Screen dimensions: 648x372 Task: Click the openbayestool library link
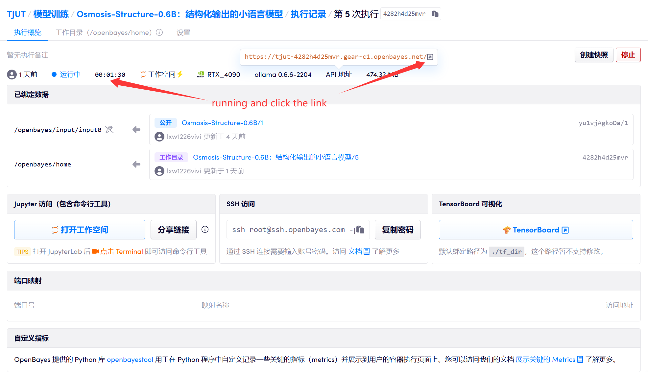130,360
